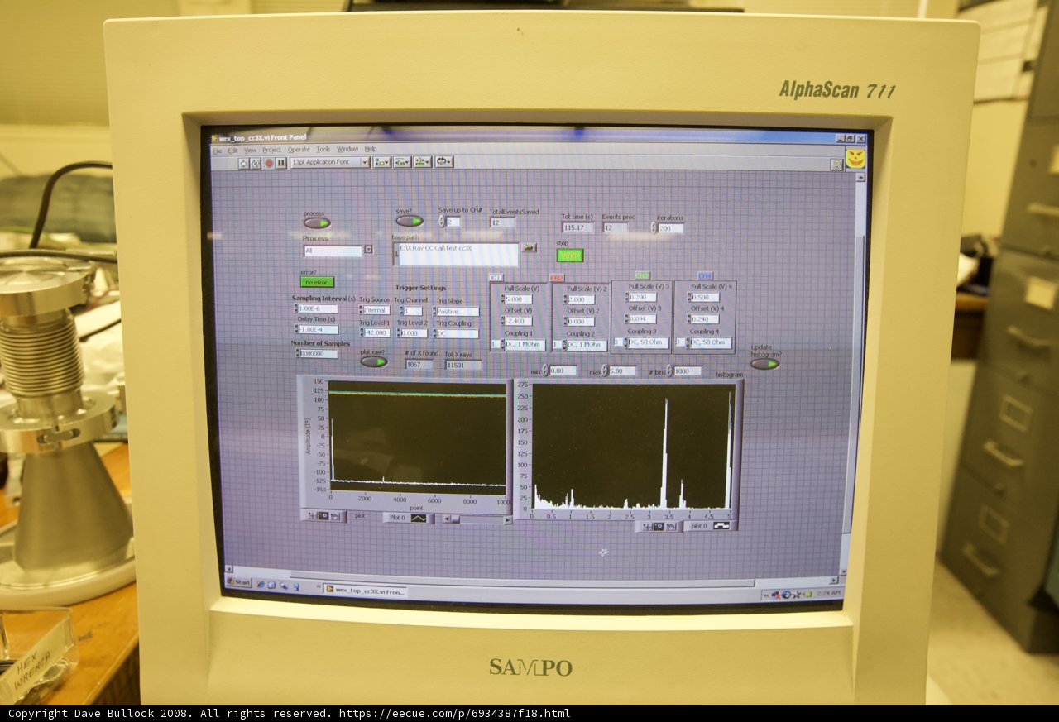This screenshot has width=1059, height=722.
Task: Click the base path browse folder icon
Action: click(529, 248)
